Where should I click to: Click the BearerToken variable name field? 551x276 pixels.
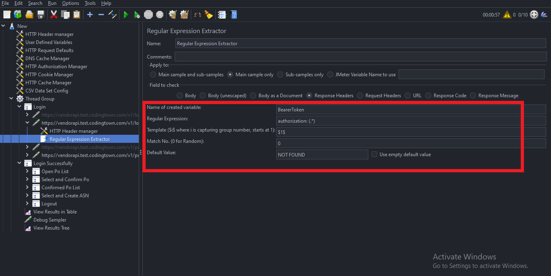click(411, 109)
